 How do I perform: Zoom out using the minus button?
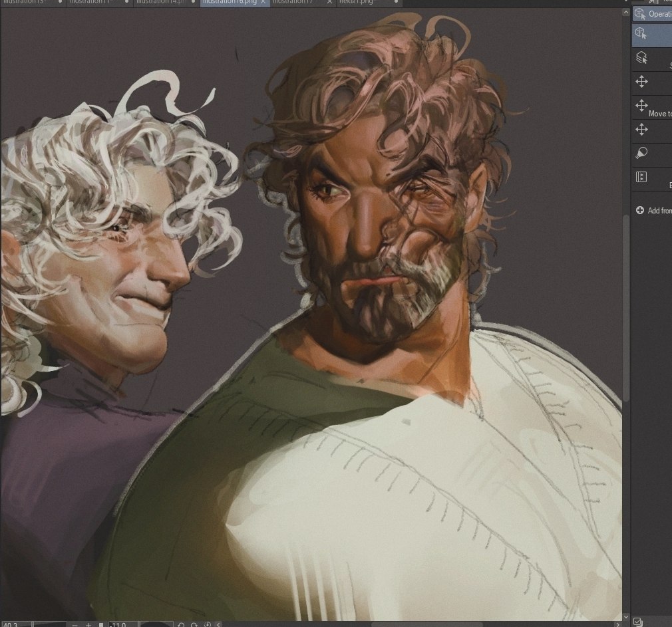[75, 625]
